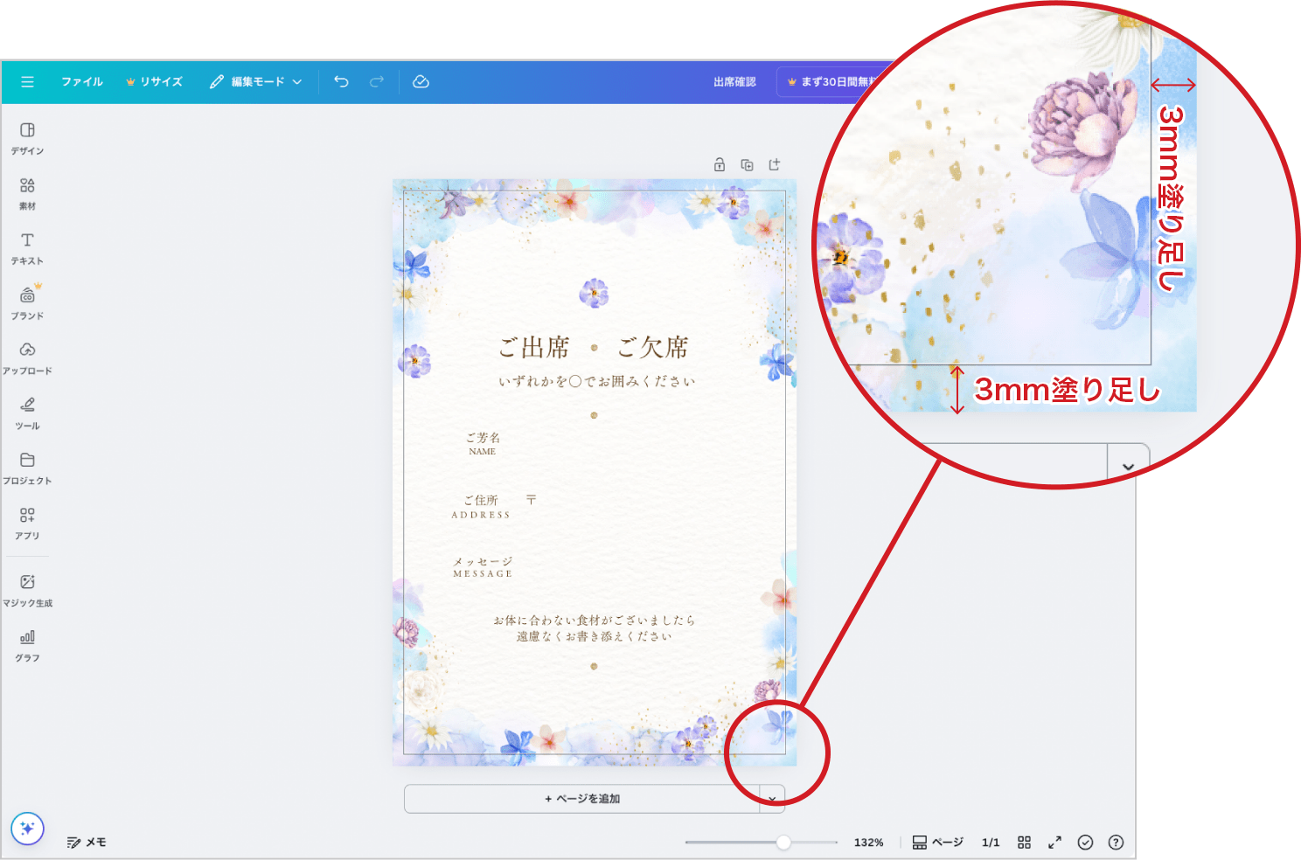Toggle fullscreen with the expand arrows icon
This screenshot has width=1301, height=860.
1054,842
